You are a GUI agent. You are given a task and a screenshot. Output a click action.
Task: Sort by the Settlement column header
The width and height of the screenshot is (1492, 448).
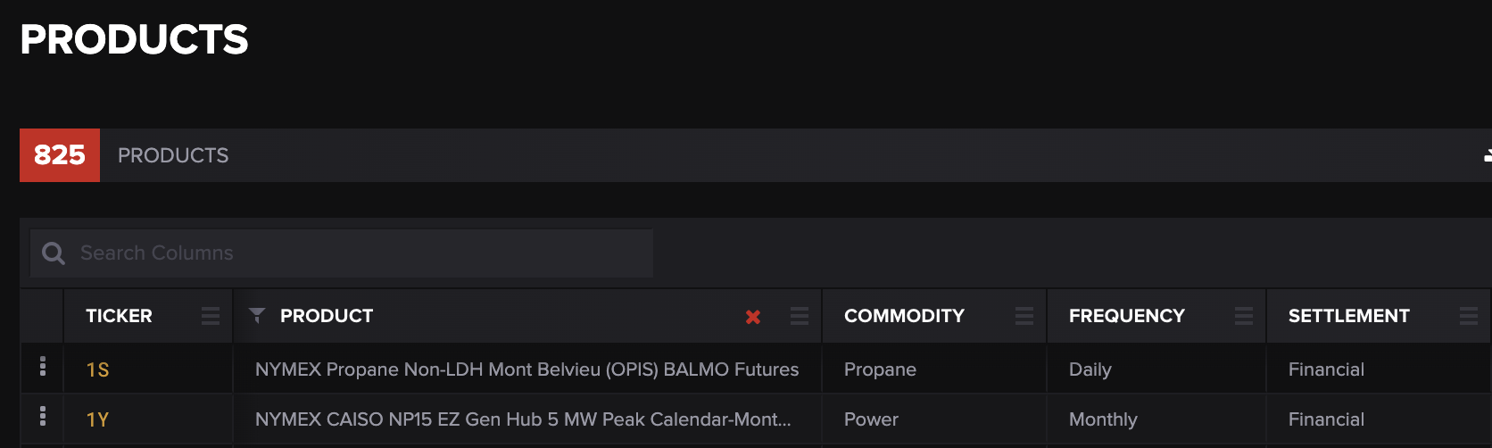(x=1348, y=316)
